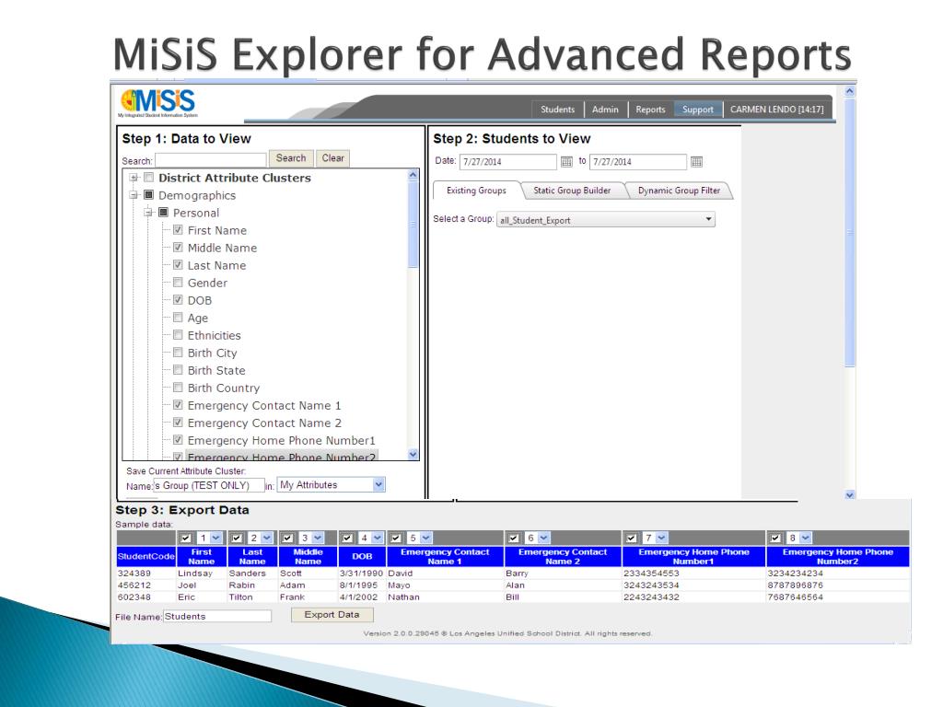The image size is (943, 707).
Task: Click the StudentCode column header
Action: coord(146,556)
